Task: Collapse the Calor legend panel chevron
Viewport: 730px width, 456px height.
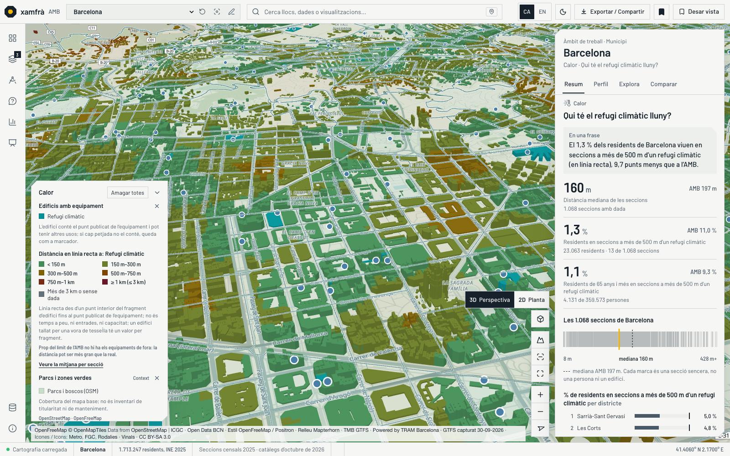Action: [x=157, y=193]
